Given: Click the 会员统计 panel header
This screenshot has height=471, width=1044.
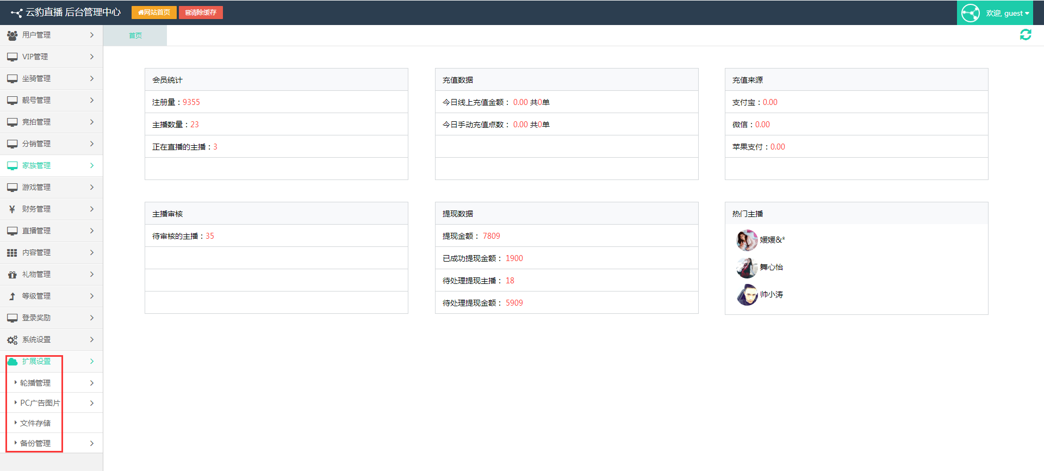Looking at the screenshot, I should (276, 80).
